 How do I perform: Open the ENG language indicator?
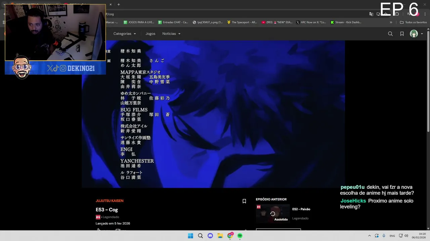click(x=392, y=236)
